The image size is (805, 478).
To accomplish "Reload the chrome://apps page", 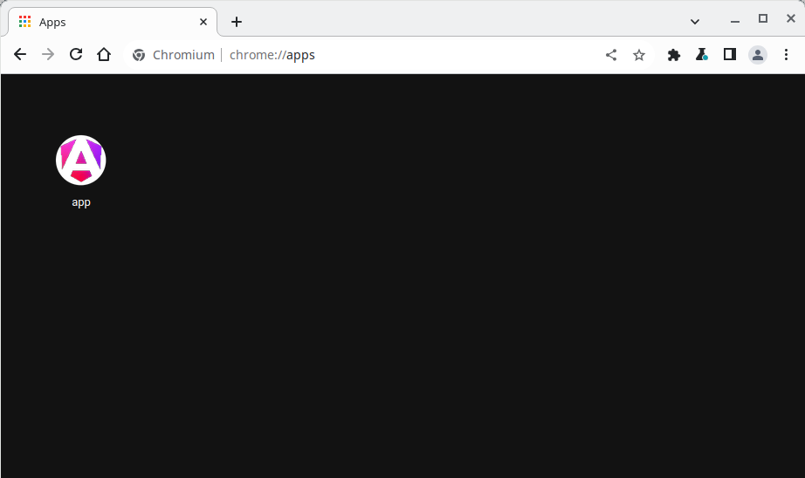I will [x=76, y=55].
